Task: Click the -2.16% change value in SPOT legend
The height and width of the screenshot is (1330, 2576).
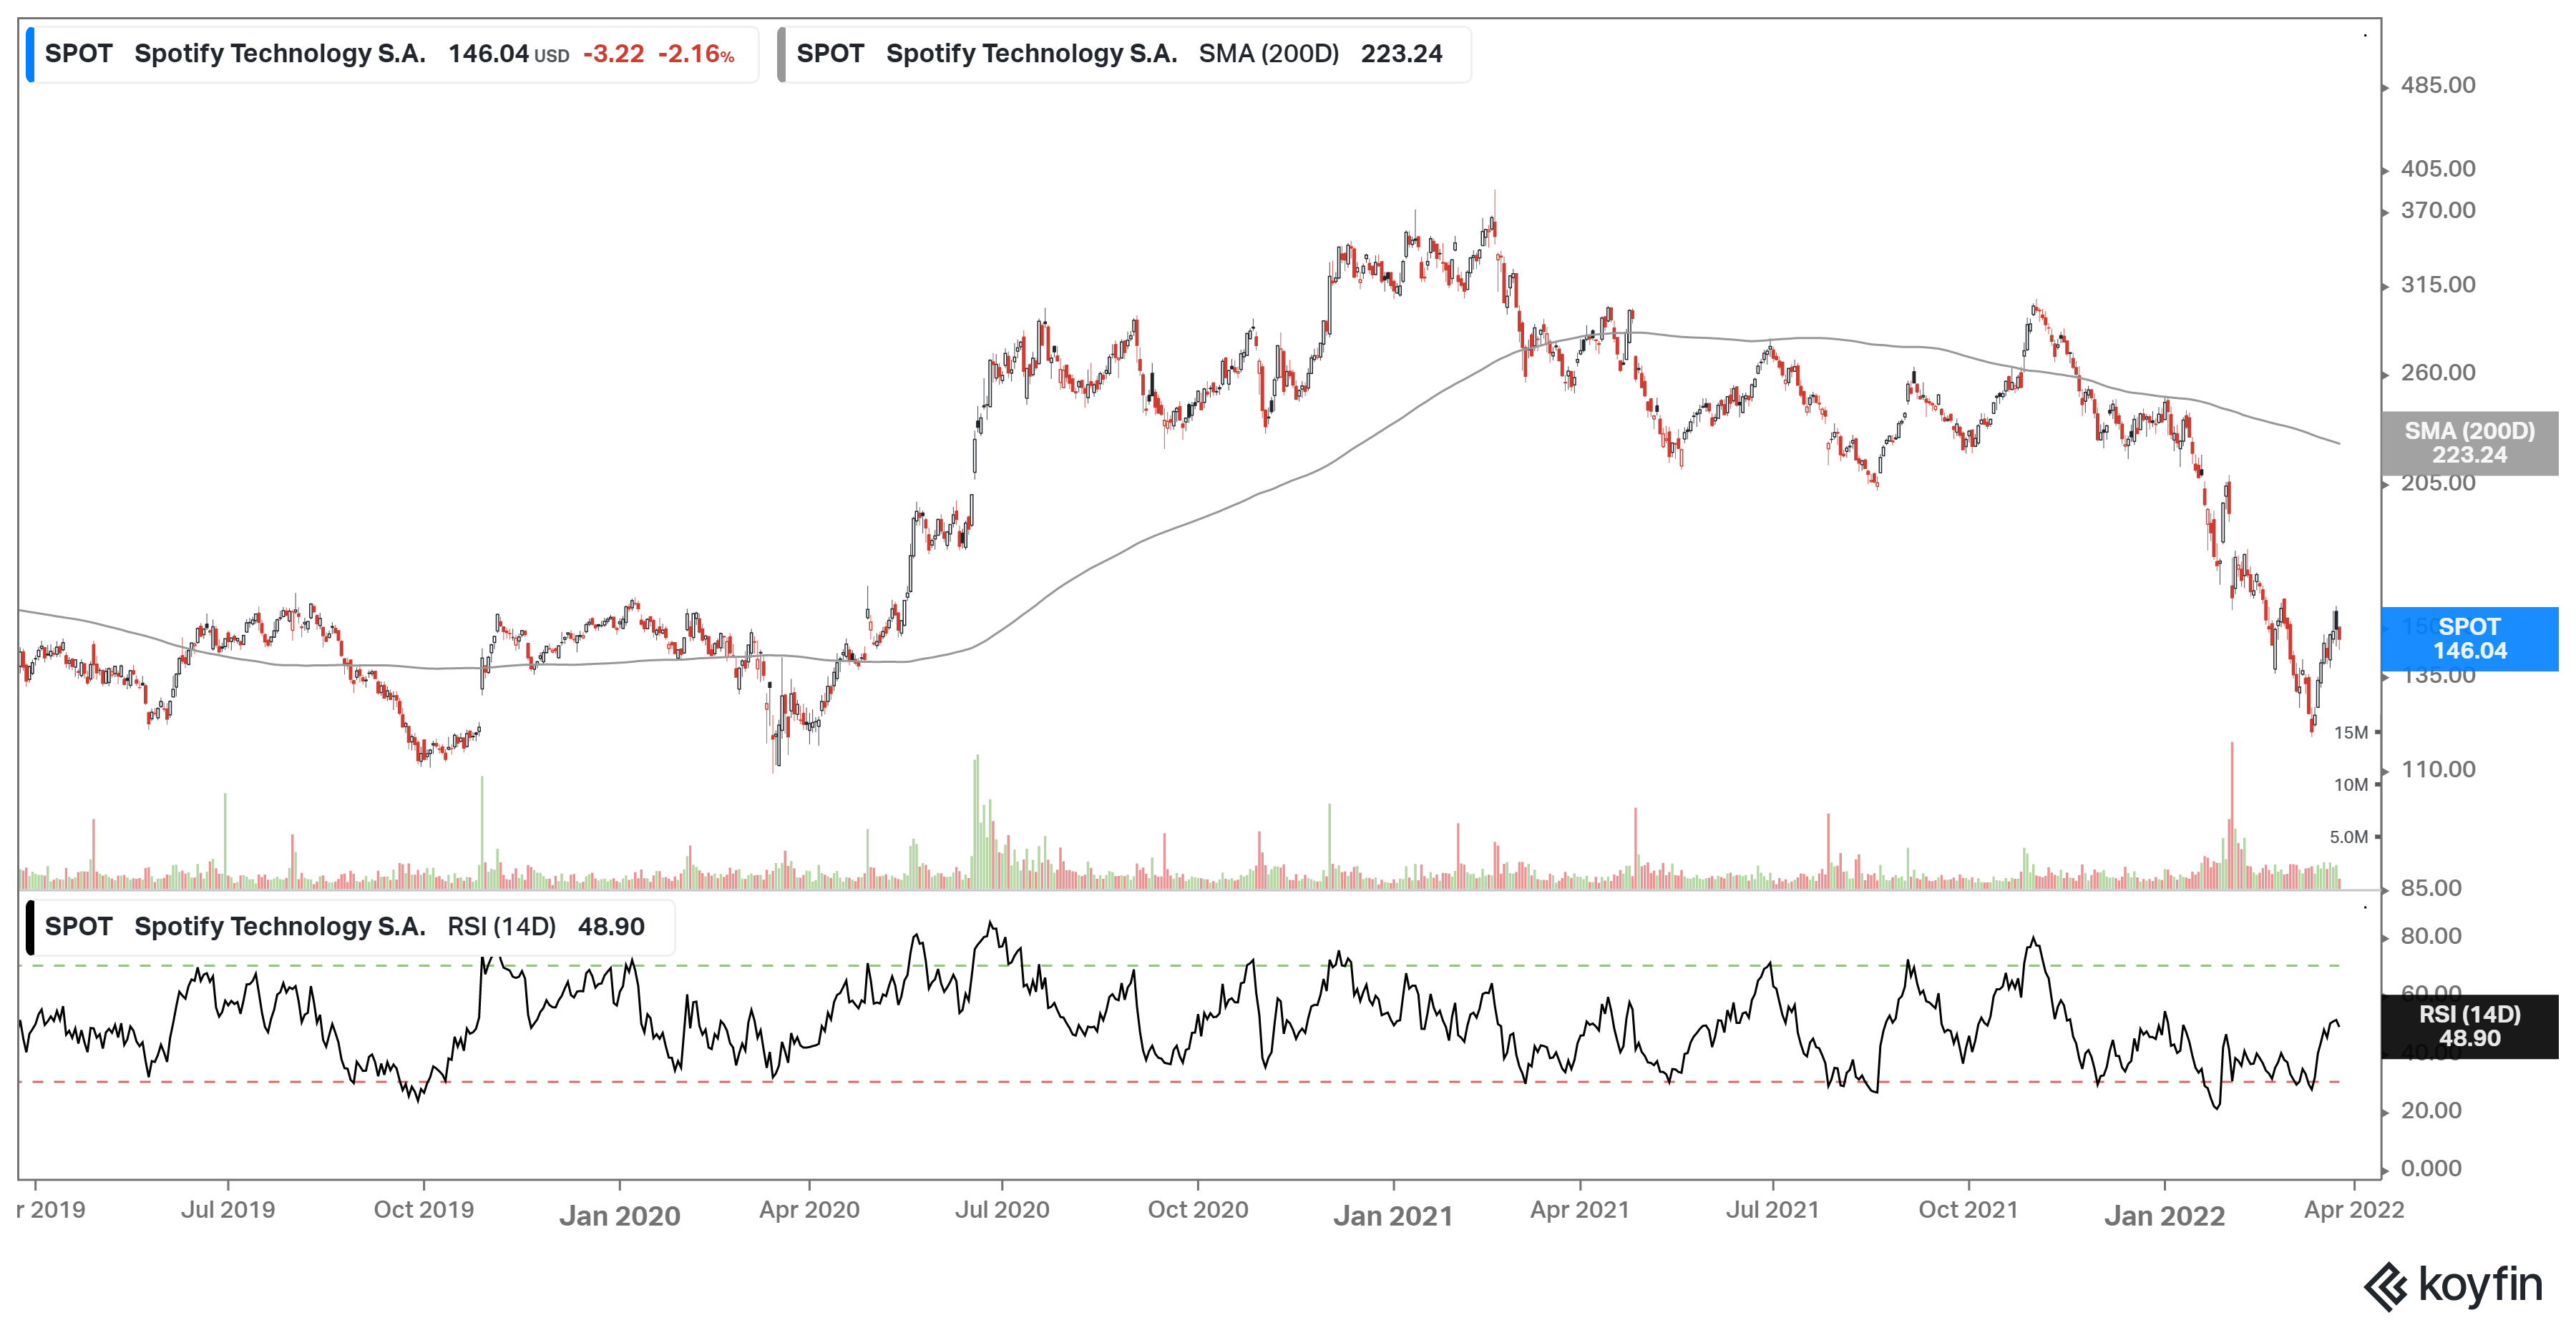Action: (x=696, y=54)
